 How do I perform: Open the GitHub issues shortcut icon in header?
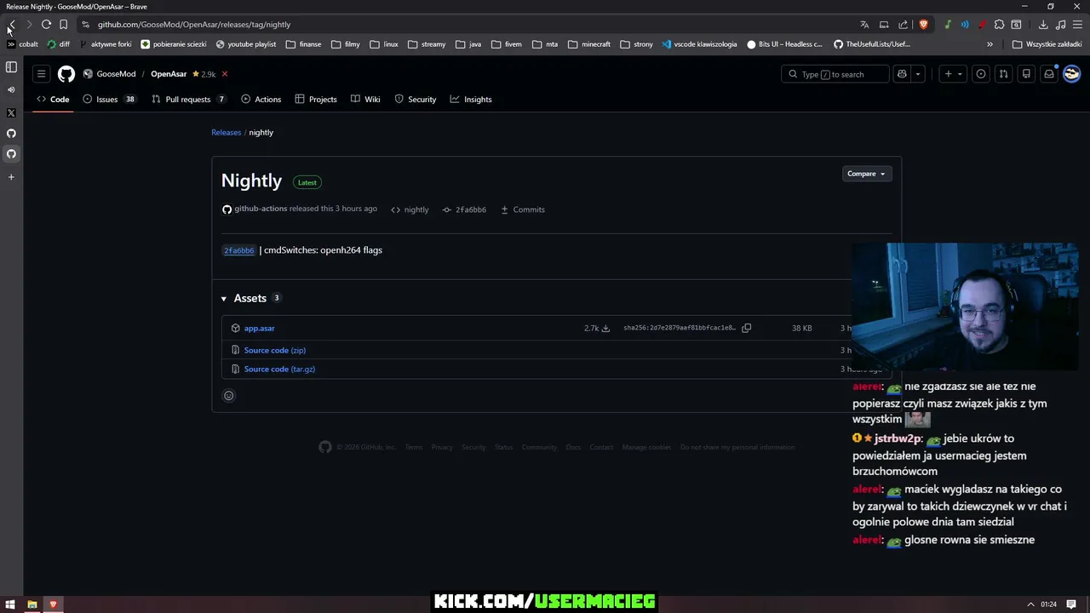click(x=981, y=74)
